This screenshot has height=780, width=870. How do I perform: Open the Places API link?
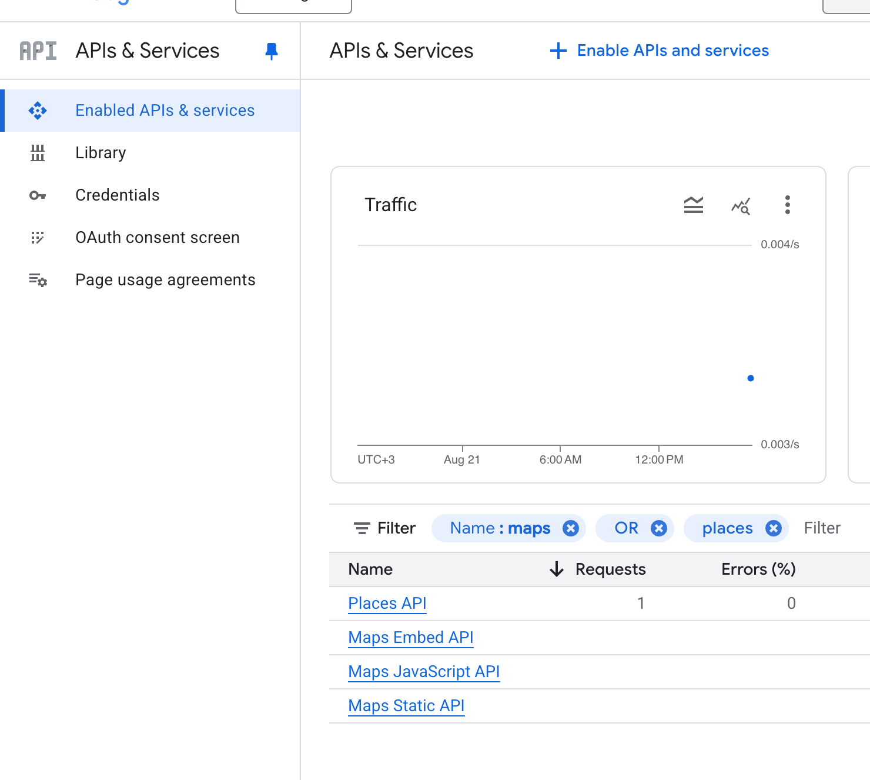(x=387, y=604)
